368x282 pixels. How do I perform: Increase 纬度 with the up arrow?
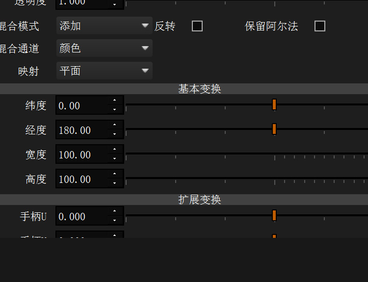click(115, 101)
